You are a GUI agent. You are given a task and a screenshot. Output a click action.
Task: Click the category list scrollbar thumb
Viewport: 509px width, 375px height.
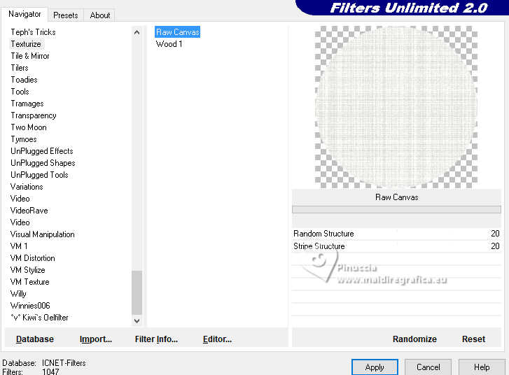(137, 292)
